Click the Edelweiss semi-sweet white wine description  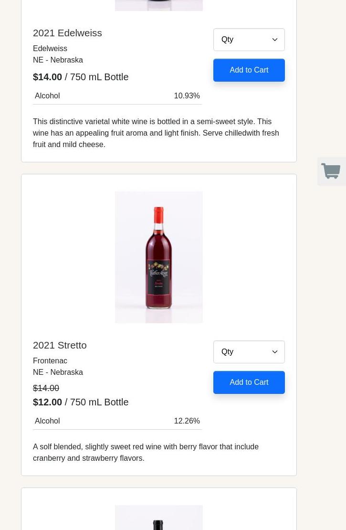(x=156, y=133)
